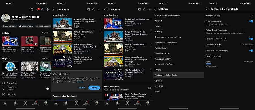
Task: Go back from Background & downloads screen
Action: pyautogui.click(x=206, y=9)
